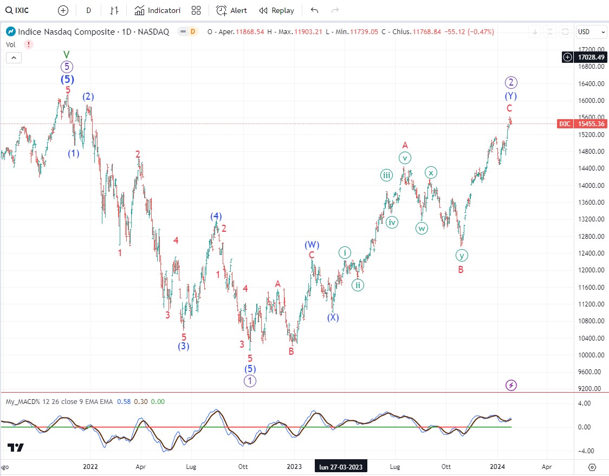The width and height of the screenshot is (609, 476).
Task: Select the circled y wave label
Action: tap(462, 256)
